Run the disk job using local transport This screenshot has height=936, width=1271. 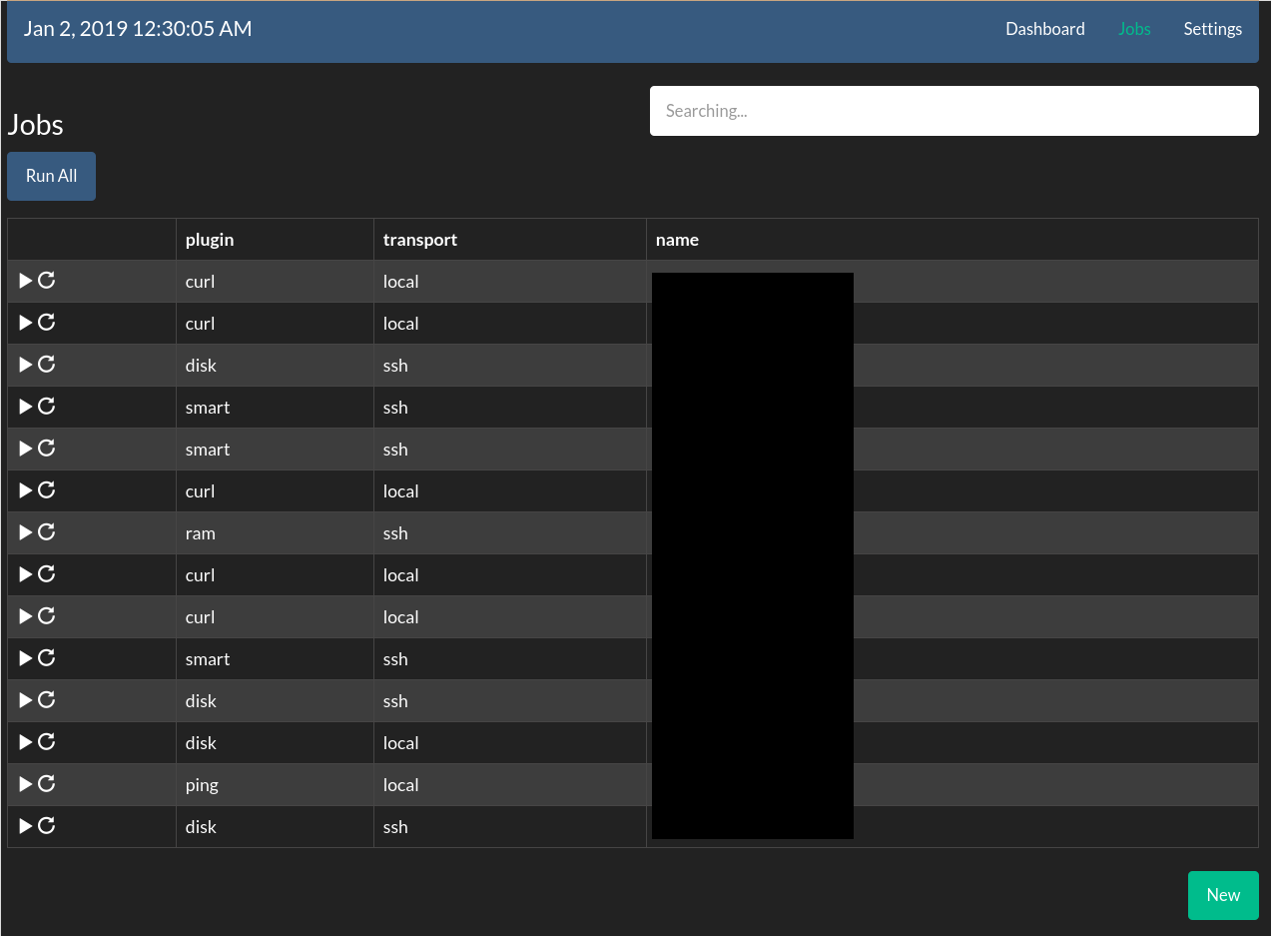pyautogui.click(x=26, y=742)
